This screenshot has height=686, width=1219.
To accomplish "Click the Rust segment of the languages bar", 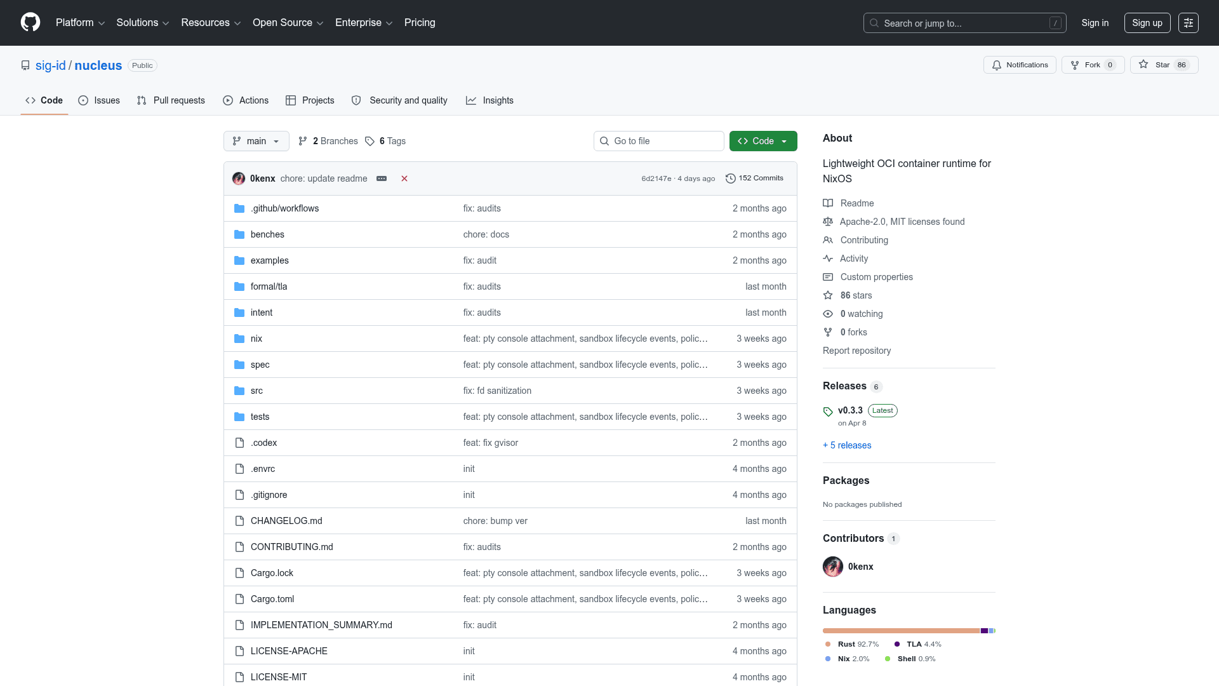I will (x=902, y=631).
